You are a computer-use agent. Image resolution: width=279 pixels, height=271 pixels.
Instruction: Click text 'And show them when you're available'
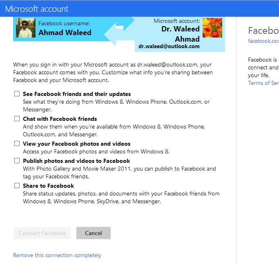[70, 127]
